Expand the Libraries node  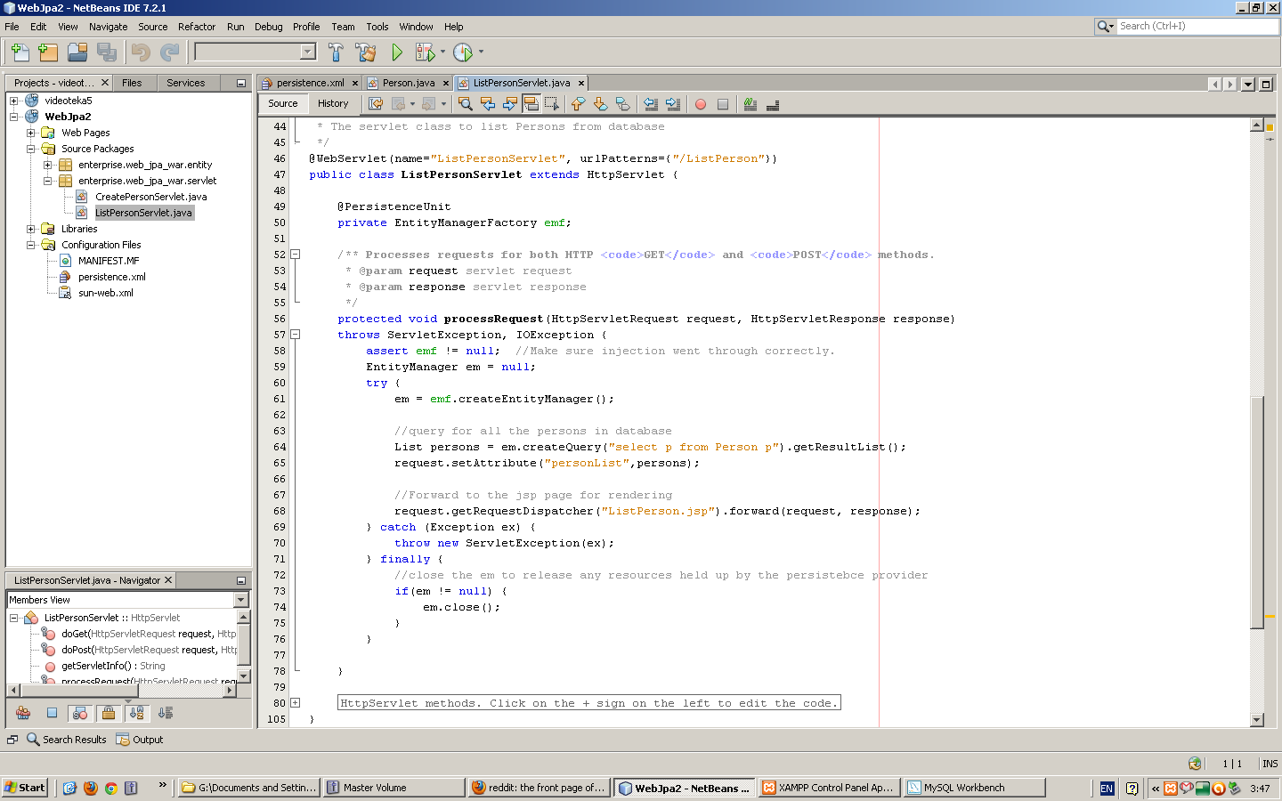(31, 229)
